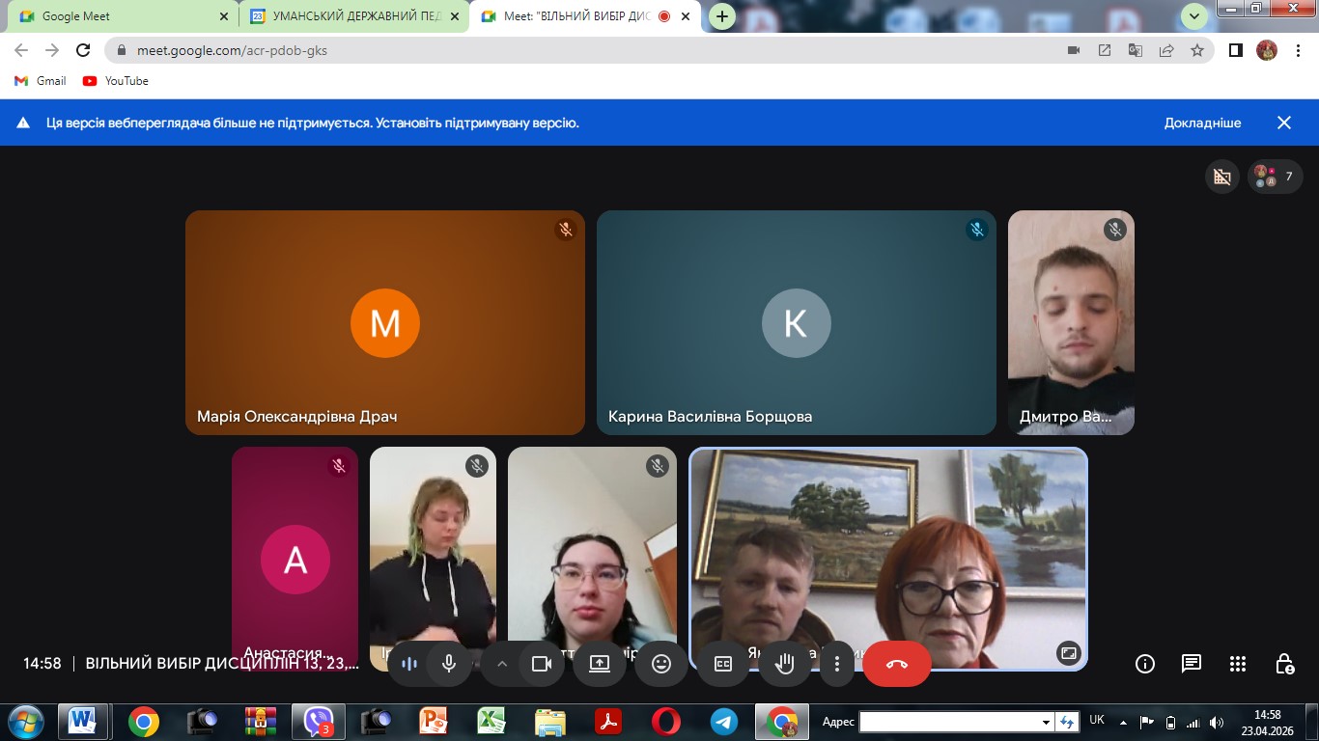Show participants list with 7 people

(x=1275, y=177)
